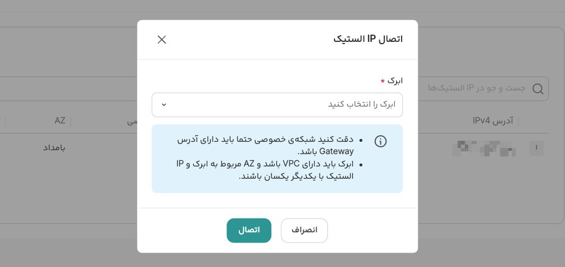The height and width of the screenshot is (267, 565).
Task: Click the VPC and AZ notice text
Action: 265,170
